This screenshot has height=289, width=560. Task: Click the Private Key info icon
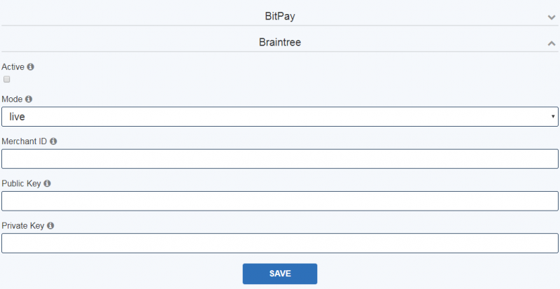click(x=50, y=225)
